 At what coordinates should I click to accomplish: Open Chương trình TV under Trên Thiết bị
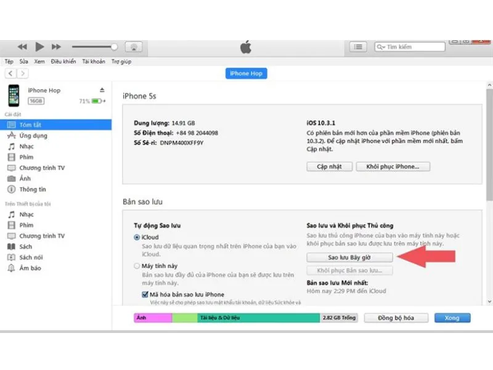pyautogui.click(x=42, y=236)
